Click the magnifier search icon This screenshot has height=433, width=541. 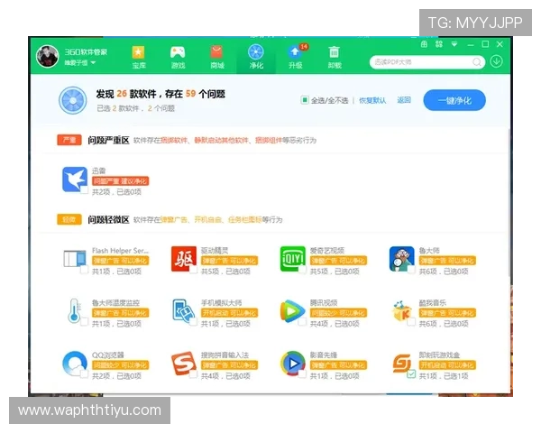click(477, 62)
